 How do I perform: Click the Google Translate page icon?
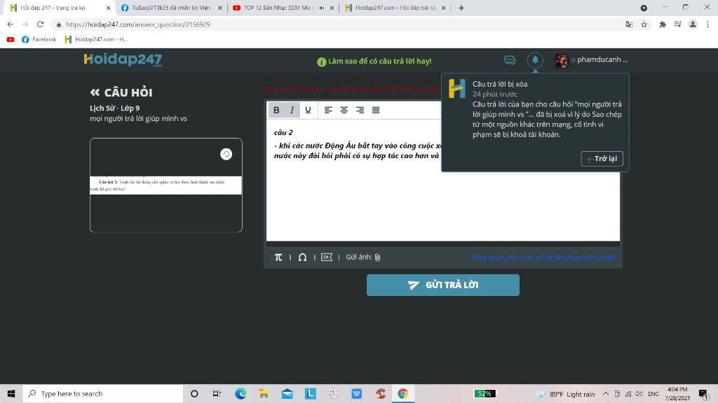629,24
